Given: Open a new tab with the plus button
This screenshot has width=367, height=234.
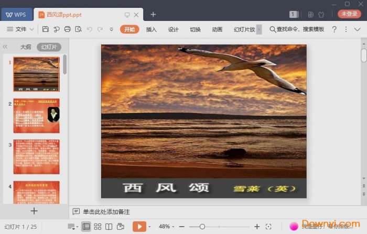Looking at the screenshot, I should pos(153,15).
